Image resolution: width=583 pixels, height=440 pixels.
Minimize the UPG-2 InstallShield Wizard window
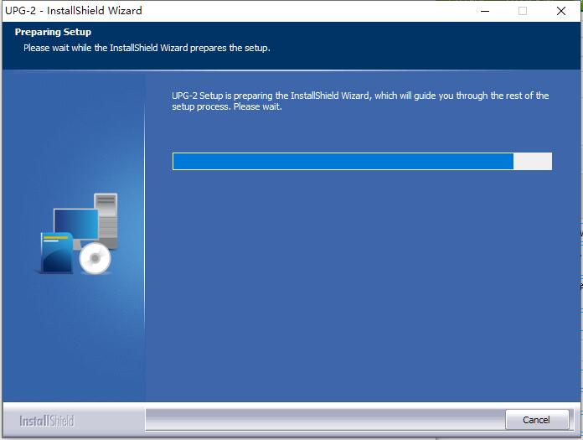(x=485, y=11)
